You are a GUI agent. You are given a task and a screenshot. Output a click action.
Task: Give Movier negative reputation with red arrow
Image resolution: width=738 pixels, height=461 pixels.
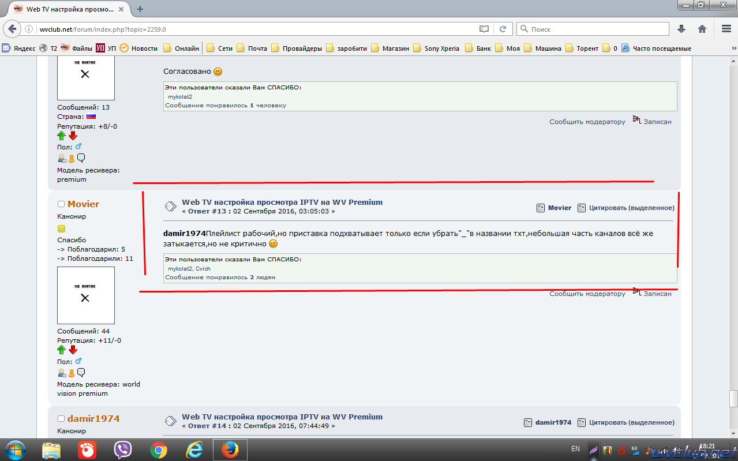click(x=73, y=350)
